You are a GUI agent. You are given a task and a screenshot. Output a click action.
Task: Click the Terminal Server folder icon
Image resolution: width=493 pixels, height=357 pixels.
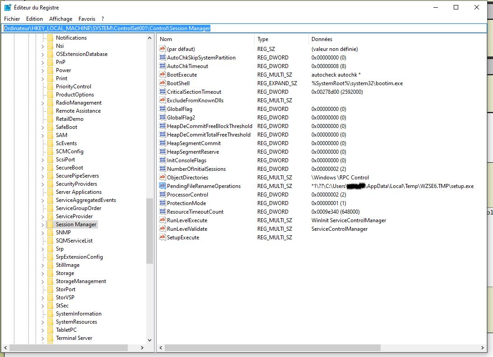50,338
